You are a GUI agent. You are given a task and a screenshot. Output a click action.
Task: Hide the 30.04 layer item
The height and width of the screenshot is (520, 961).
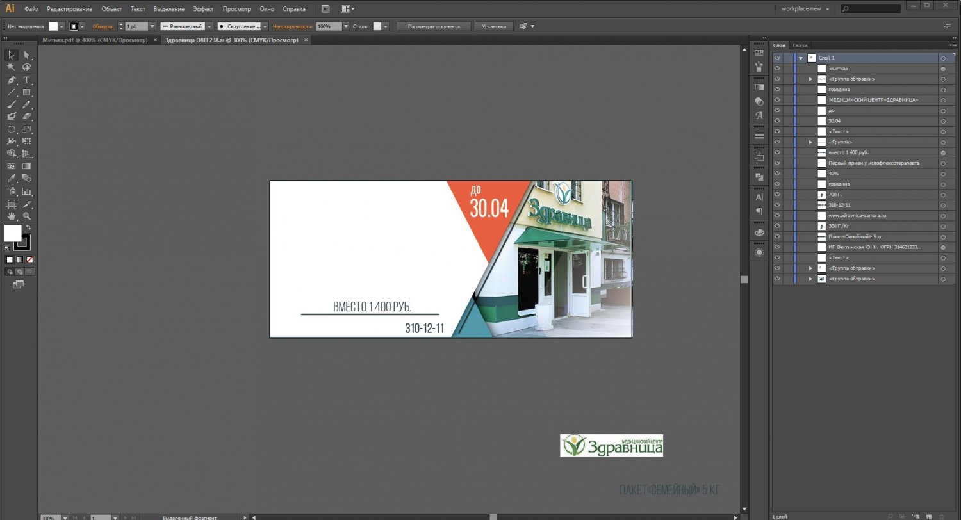coord(777,121)
